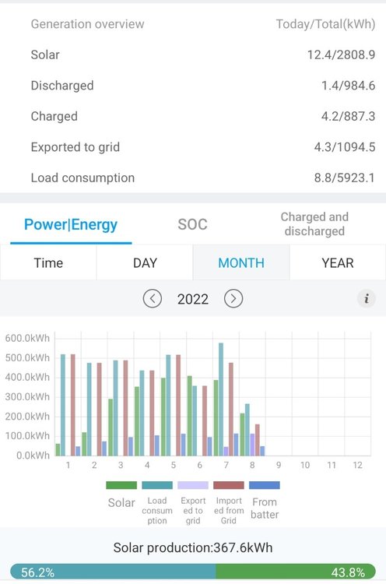The height and width of the screenshot is (584, 386).
Task: Open the chart info icon
Action: pos(367,299)
